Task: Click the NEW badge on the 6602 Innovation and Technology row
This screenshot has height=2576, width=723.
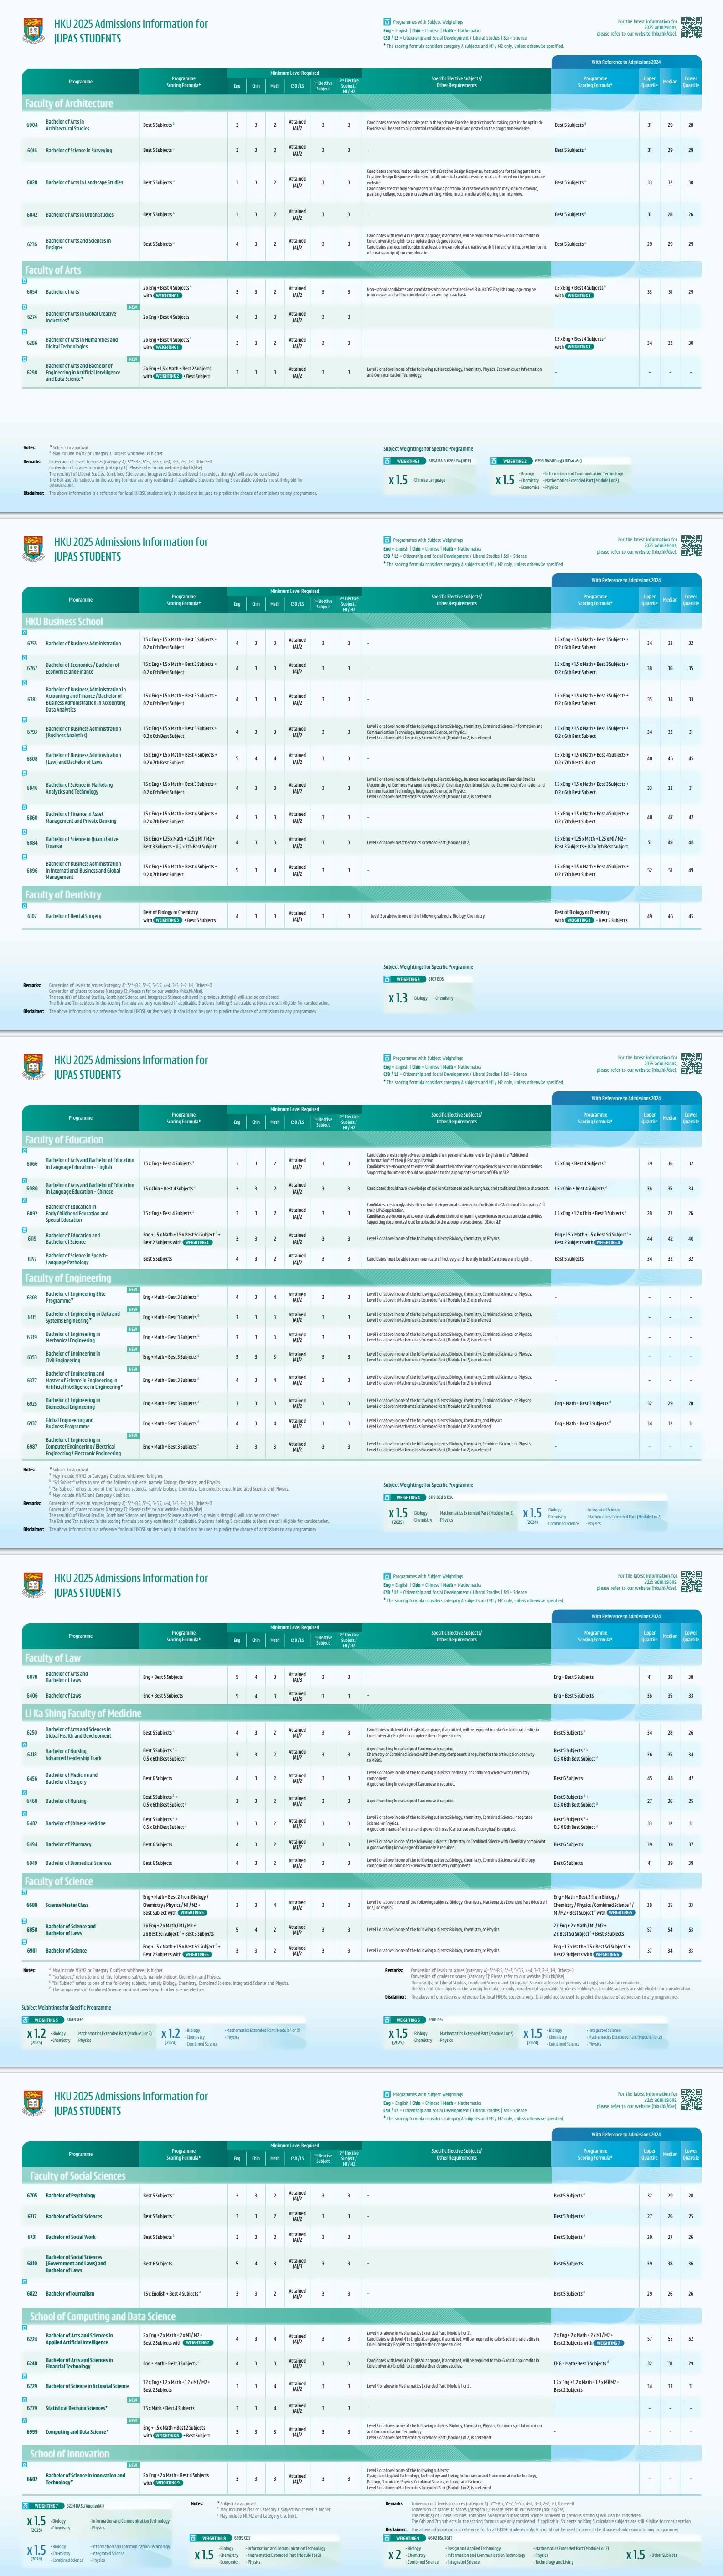Action: (x=133, y=2466)
